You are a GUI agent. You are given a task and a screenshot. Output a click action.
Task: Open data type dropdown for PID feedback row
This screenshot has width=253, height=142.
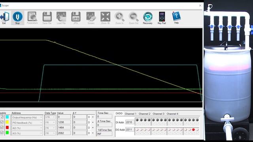pyautogui.click(x=50, y=123)
